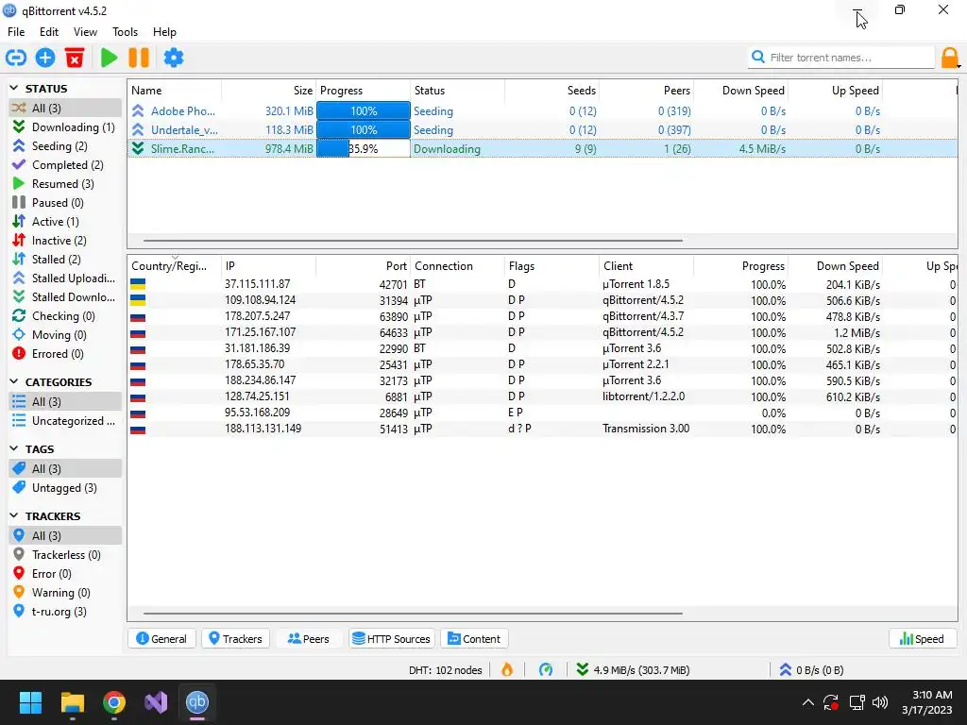Click the orange lock UI icon
Image resolution: width=967 pixels, height=725 pixels.
tap(950, 58)
